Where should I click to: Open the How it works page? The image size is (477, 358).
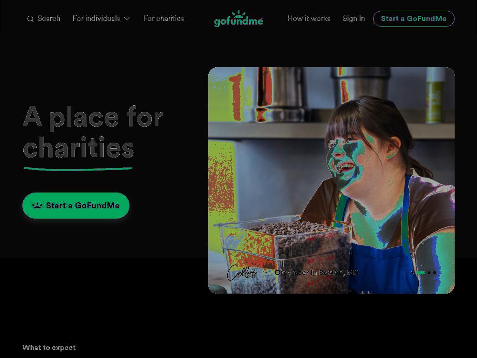tap(309, 19)
